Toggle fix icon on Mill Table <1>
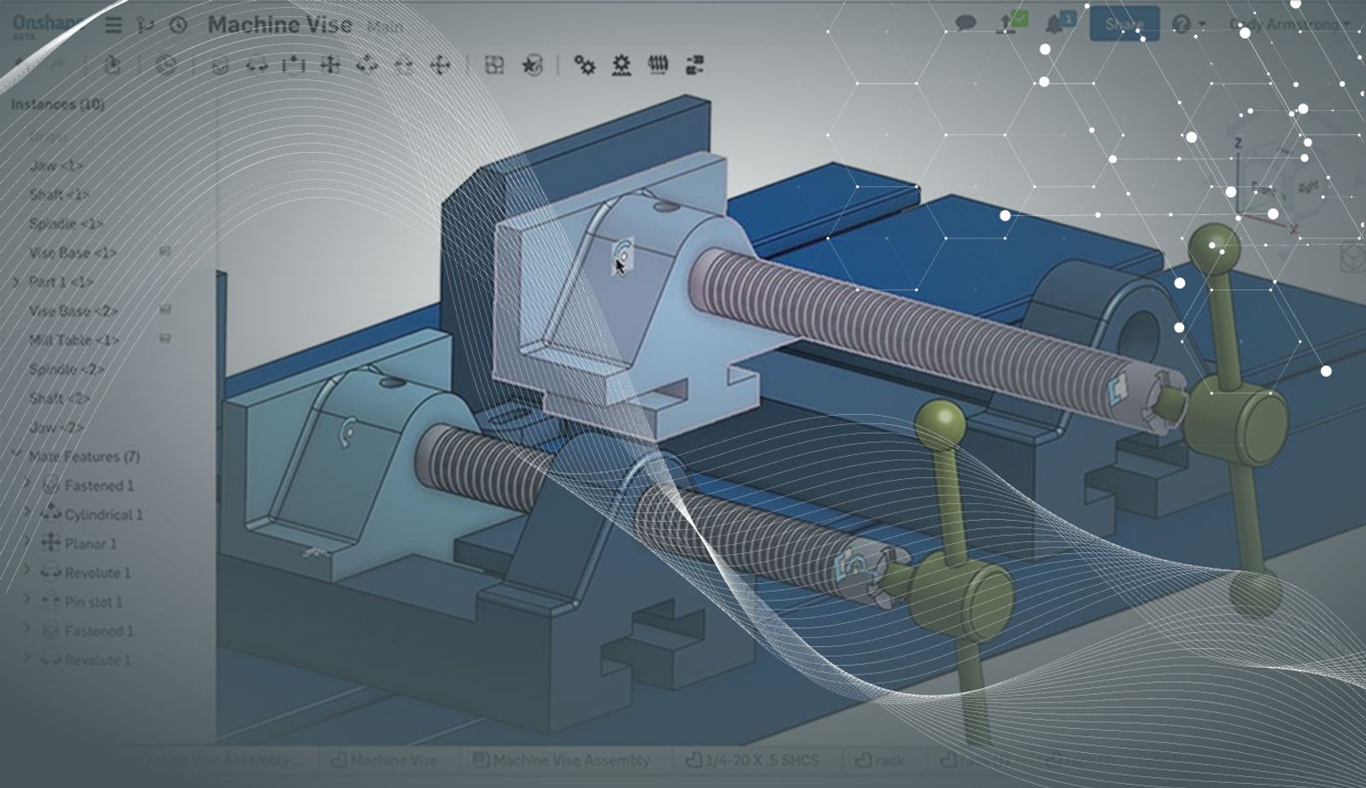Image resolution: width=1366 pixels, height=788 pixels. point(166,339)
